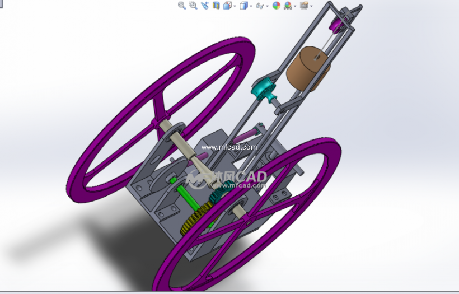
Task: Expand the Apply Scene dropdown arrow
Action: 295,6
